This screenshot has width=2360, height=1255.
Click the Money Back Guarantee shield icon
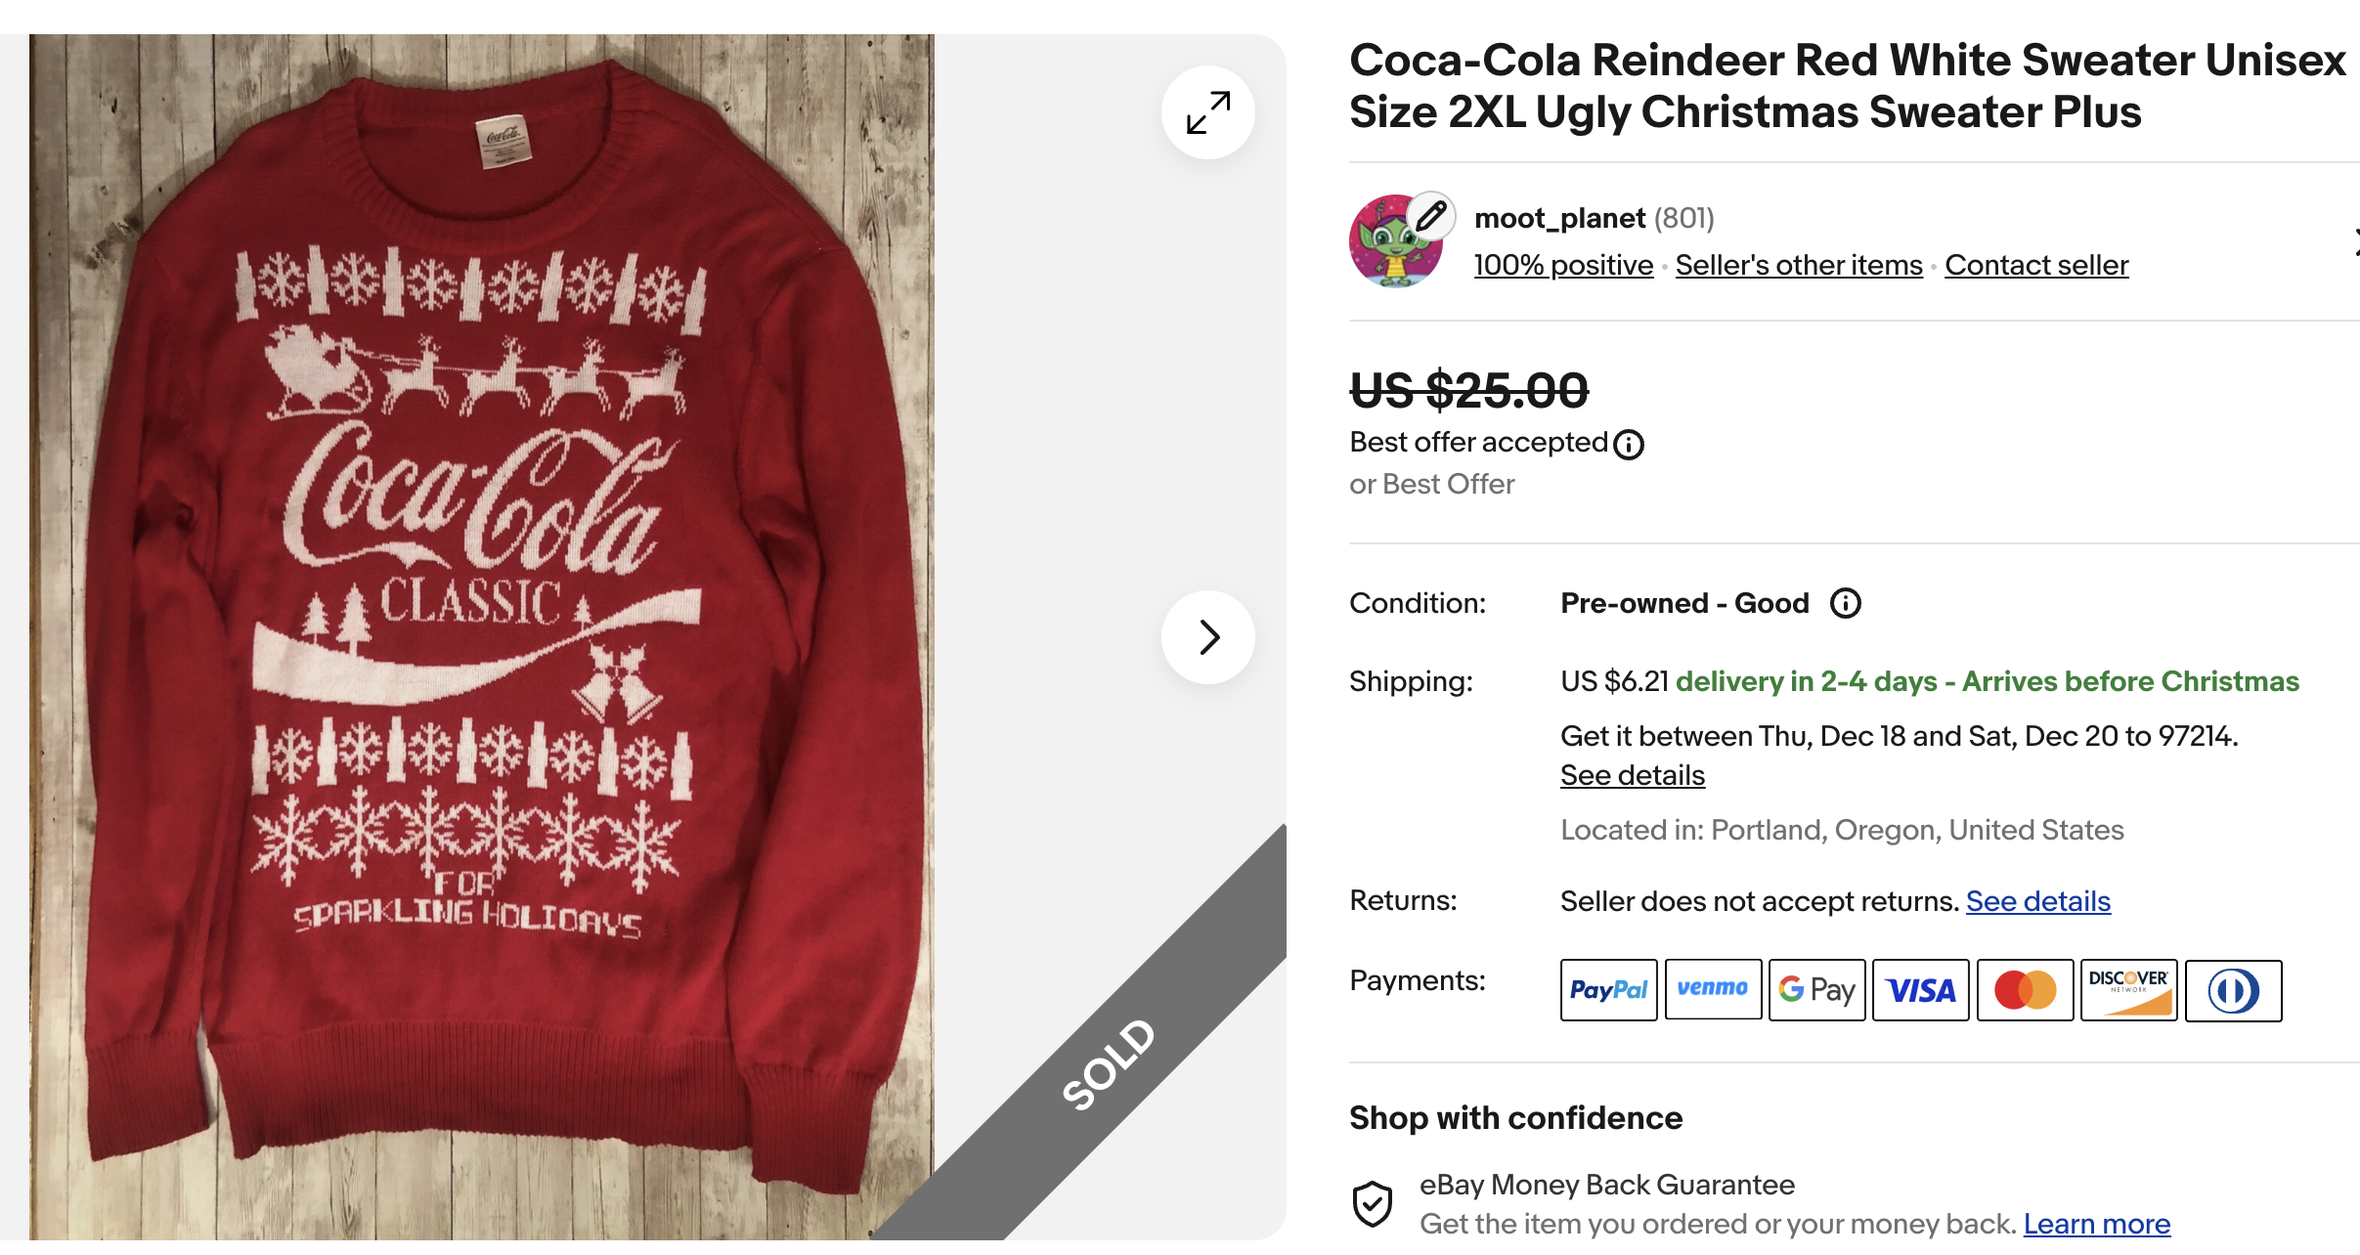click(x=1373, y=1203)
